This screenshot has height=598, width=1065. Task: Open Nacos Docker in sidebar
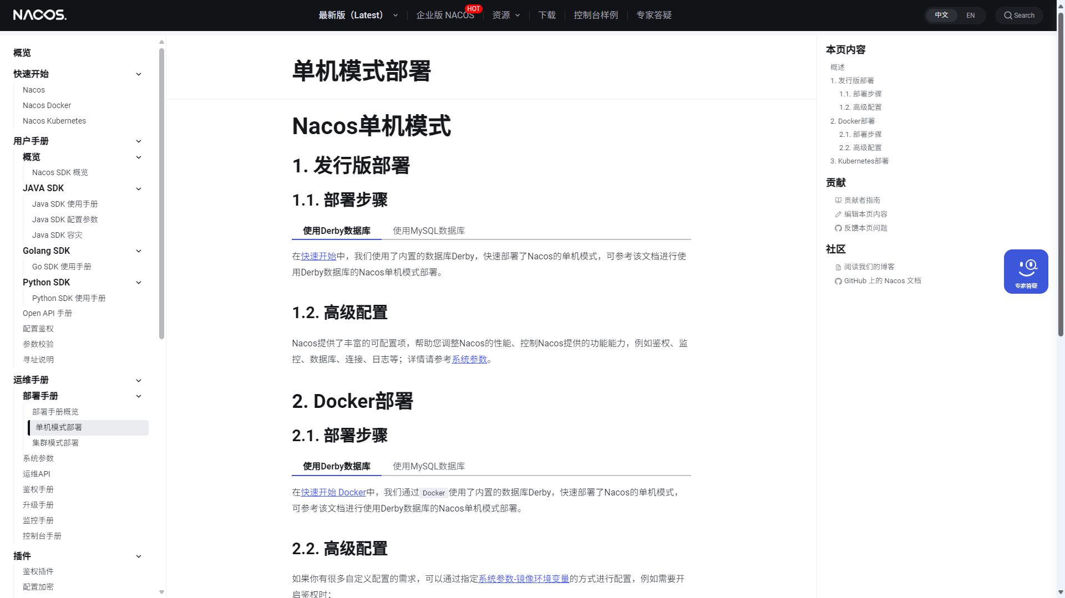click(47, 105)
